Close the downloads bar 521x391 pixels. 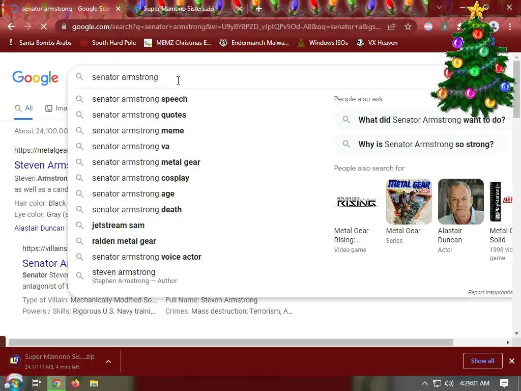coord(512,361)
